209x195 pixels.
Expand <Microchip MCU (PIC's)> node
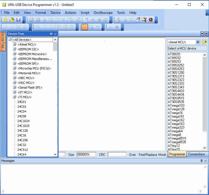(15, 68)
